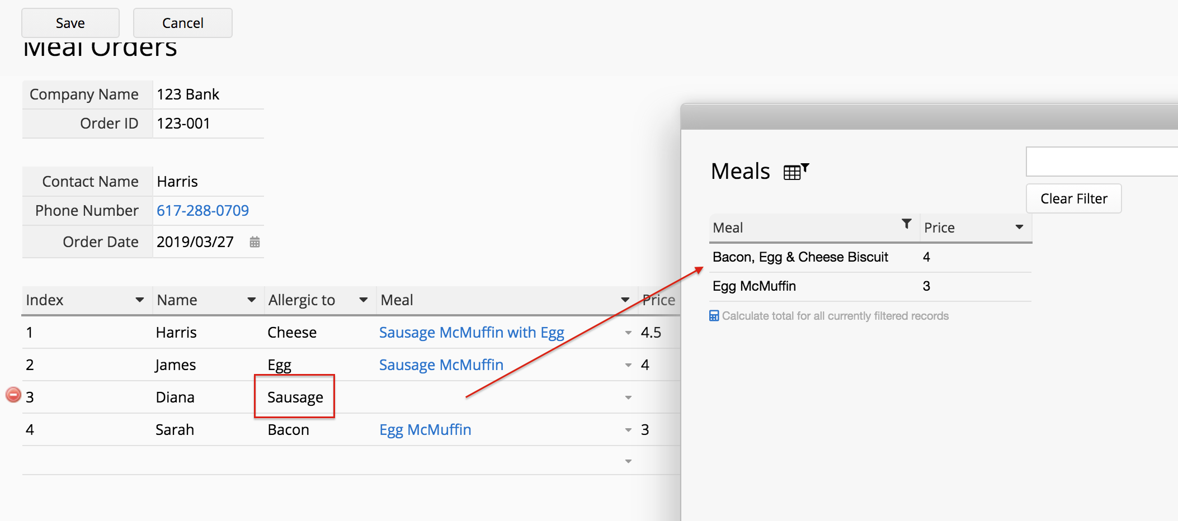Click the Meals listing table-filter icon
The height and width of the screenshot is (521, 1178).
pyautogui.click(x=796, y=172)
